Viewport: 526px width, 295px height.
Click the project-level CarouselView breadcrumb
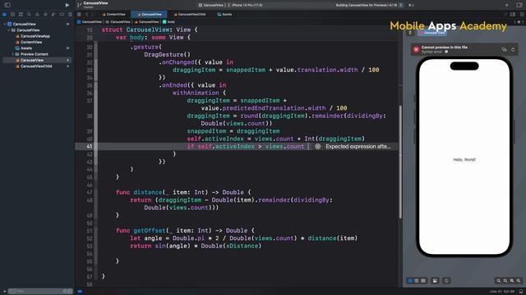[90, 22]
